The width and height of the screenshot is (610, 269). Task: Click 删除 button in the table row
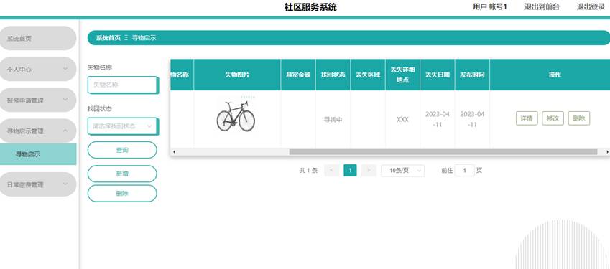point(579,118)
